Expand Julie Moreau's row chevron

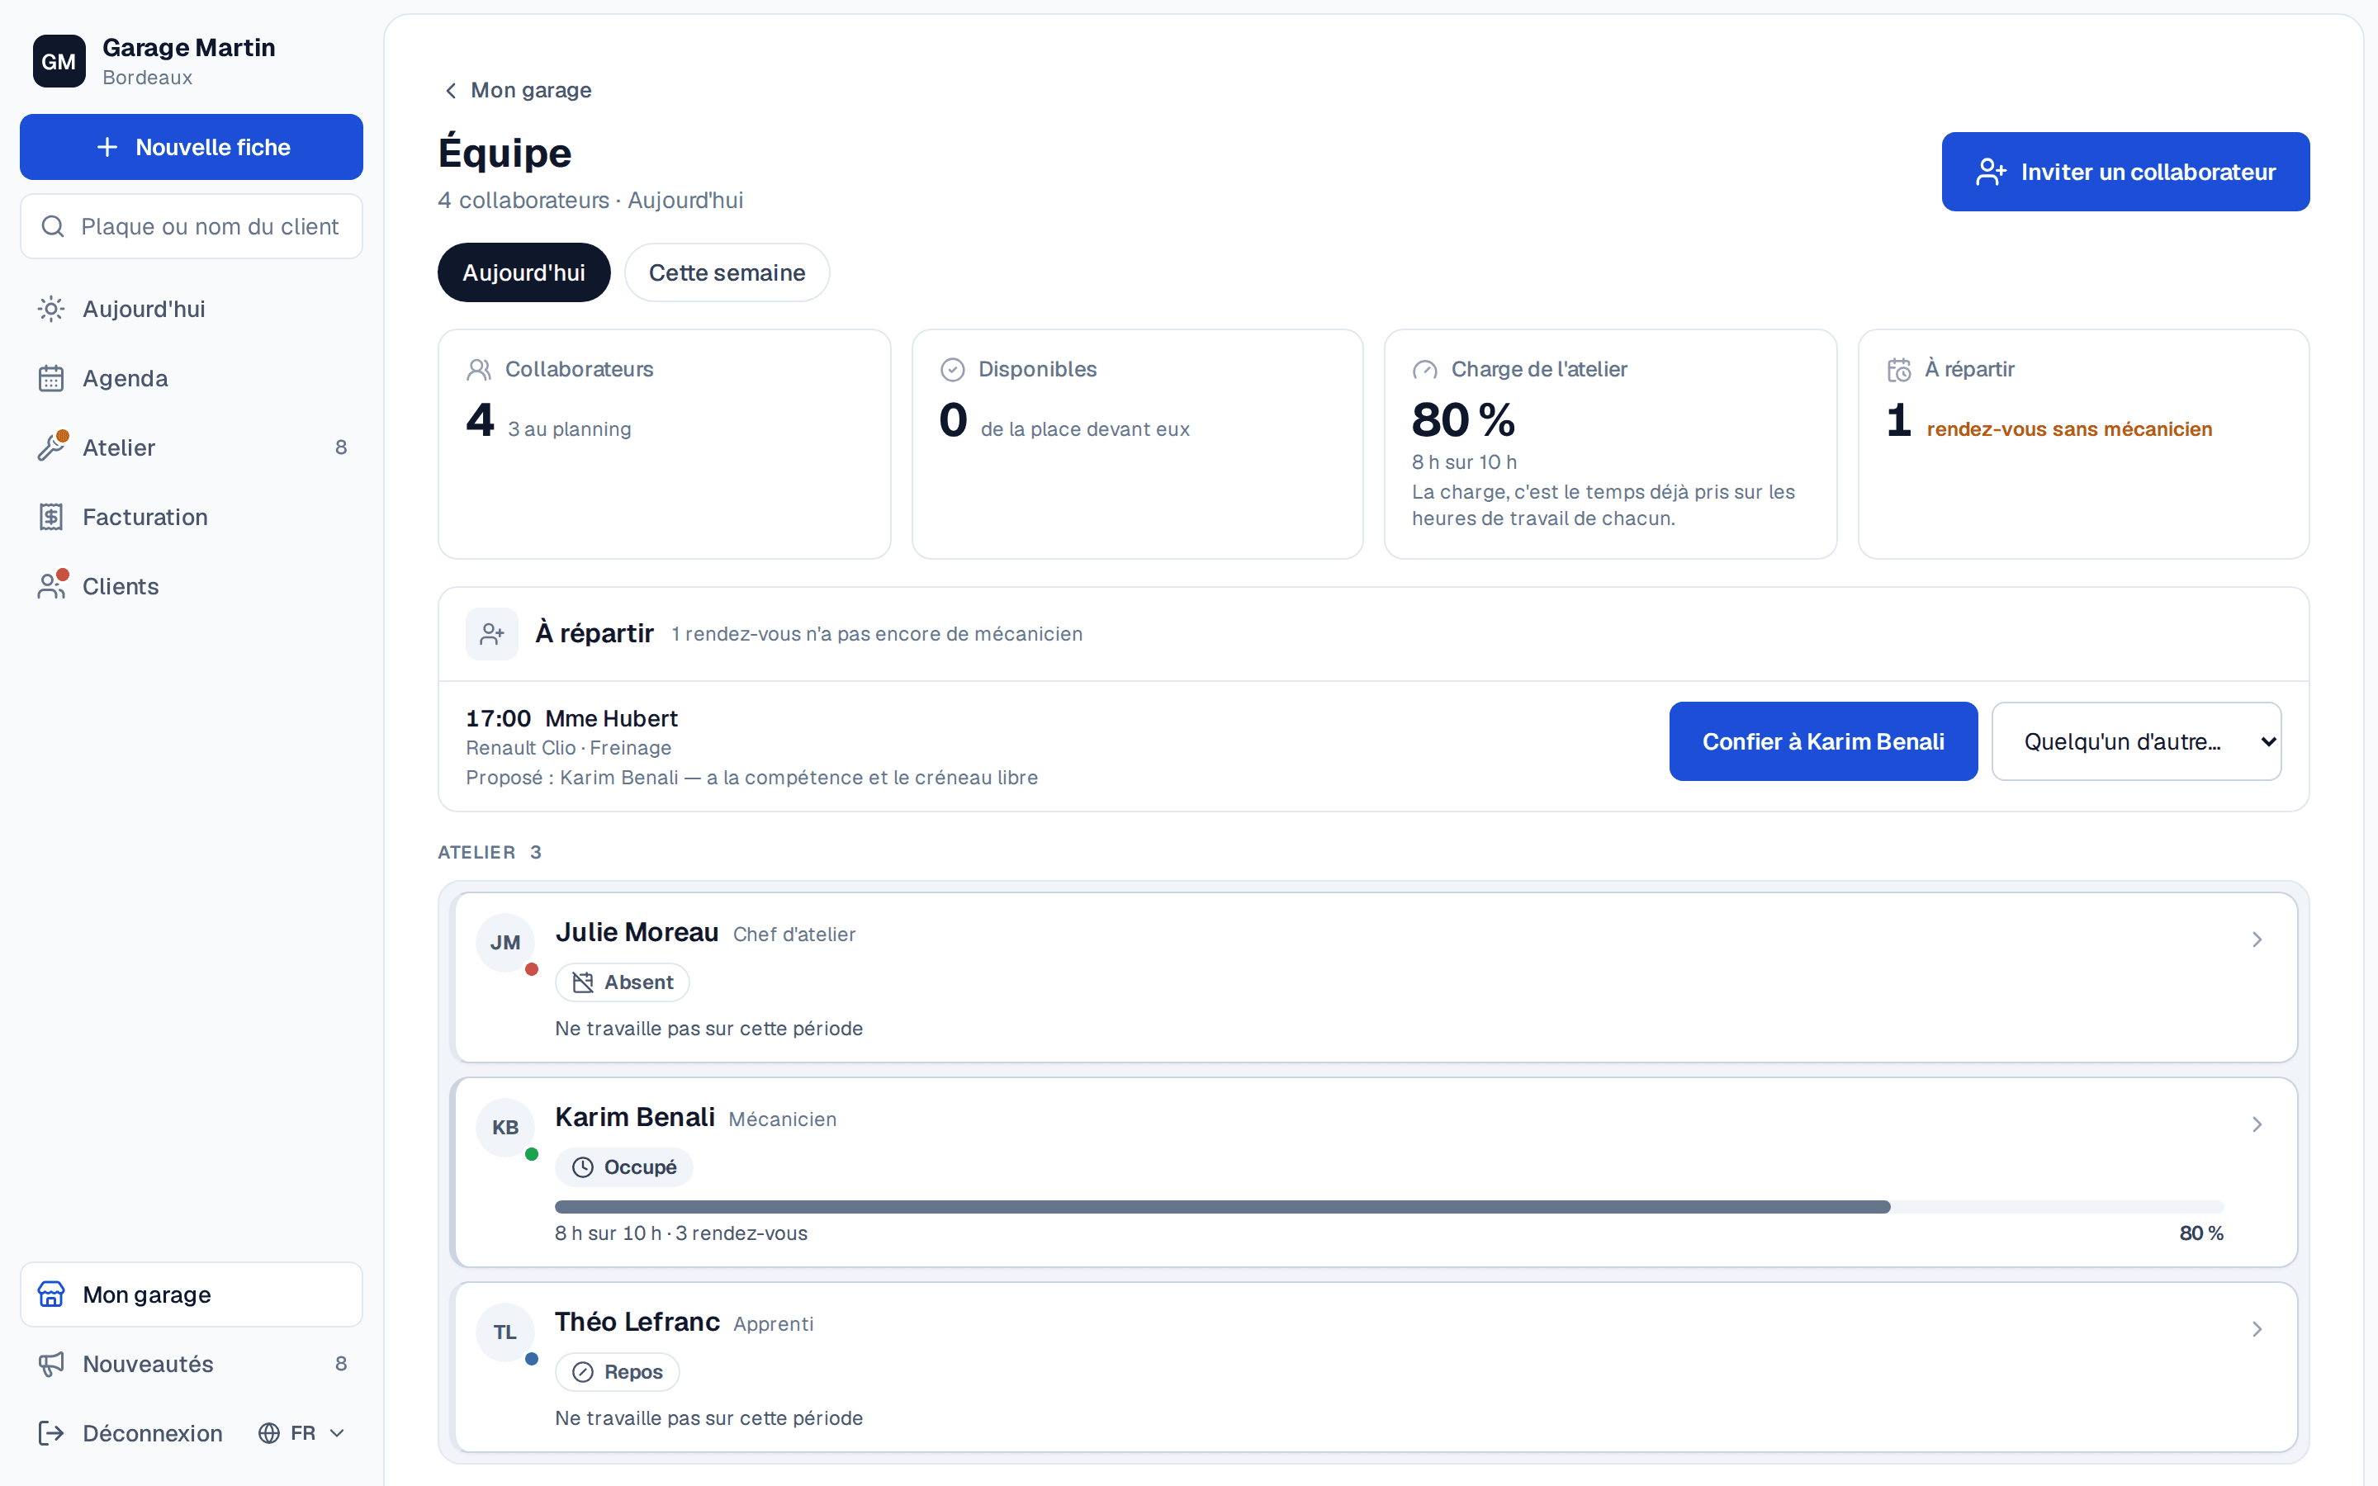[2256, 939]
